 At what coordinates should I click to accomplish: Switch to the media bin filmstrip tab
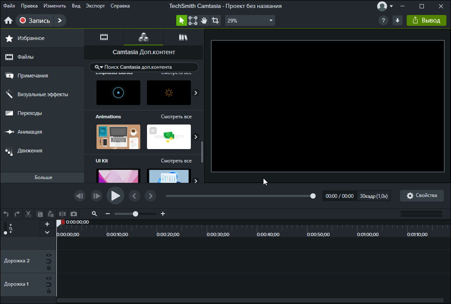pyautogui.click(x=104, y=37)
